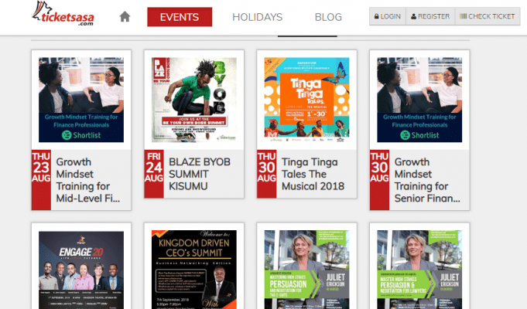Click the THU 23 AUG date badge
The height and width of the screenshot is (309, 527).
pyautogui.click(x=41, y=180)
